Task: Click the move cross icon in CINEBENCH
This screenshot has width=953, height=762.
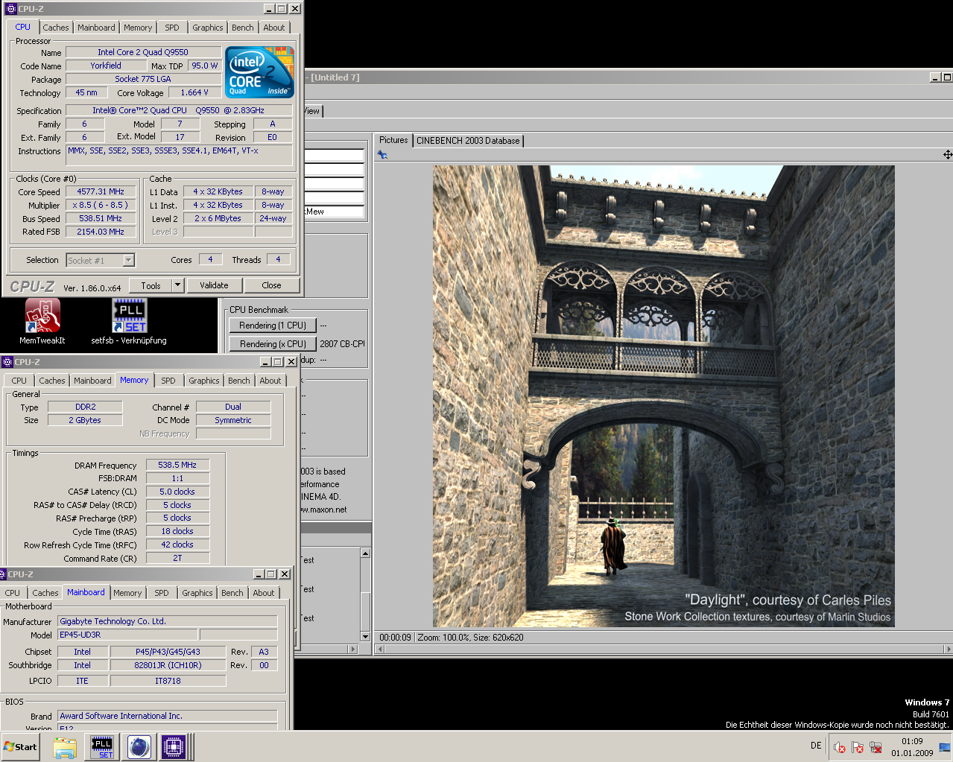Action: pos(947,155)
